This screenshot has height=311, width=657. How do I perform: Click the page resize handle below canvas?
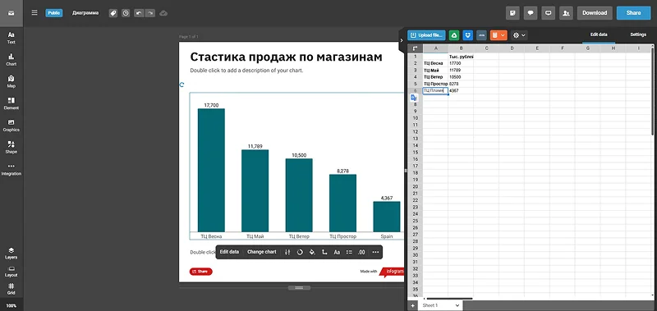pos(299,288)
